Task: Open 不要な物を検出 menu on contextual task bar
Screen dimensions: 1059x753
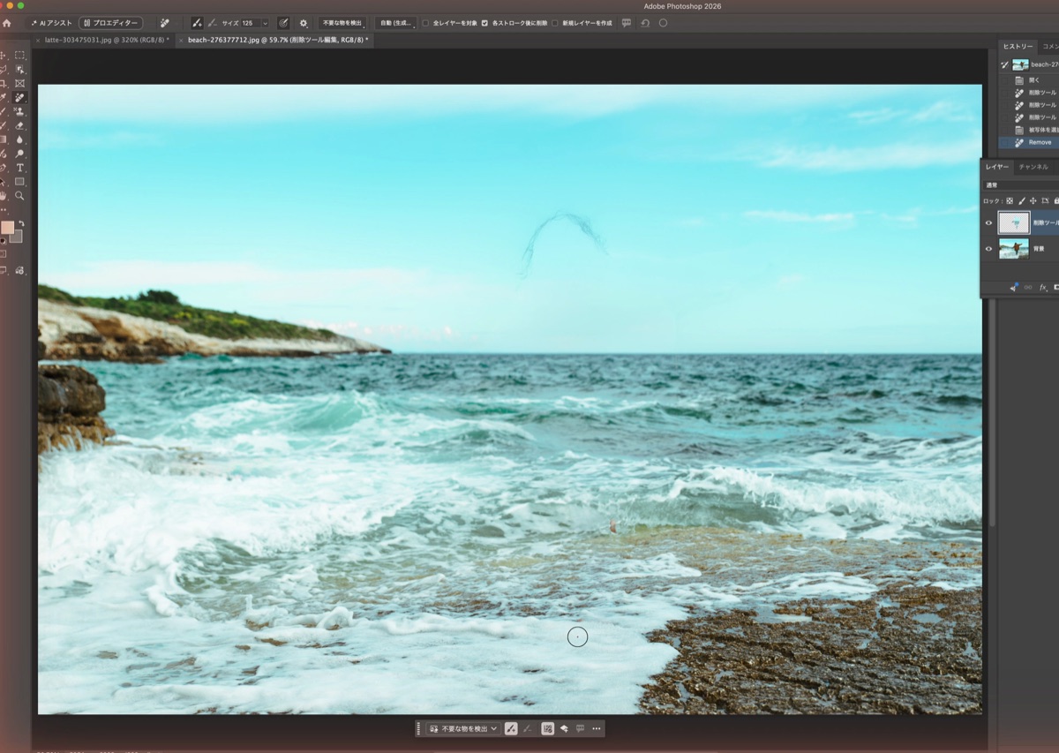Action: tap(462, 728)
